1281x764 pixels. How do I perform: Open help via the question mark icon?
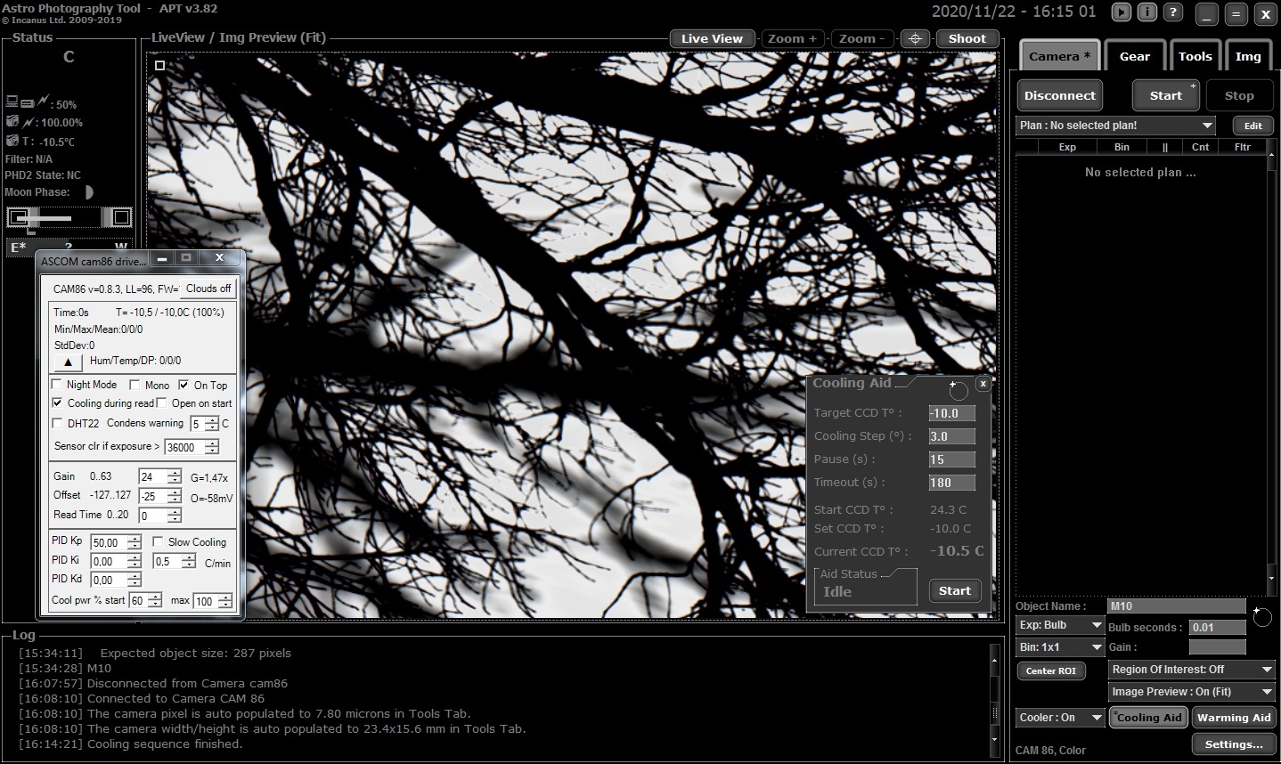1174,12
